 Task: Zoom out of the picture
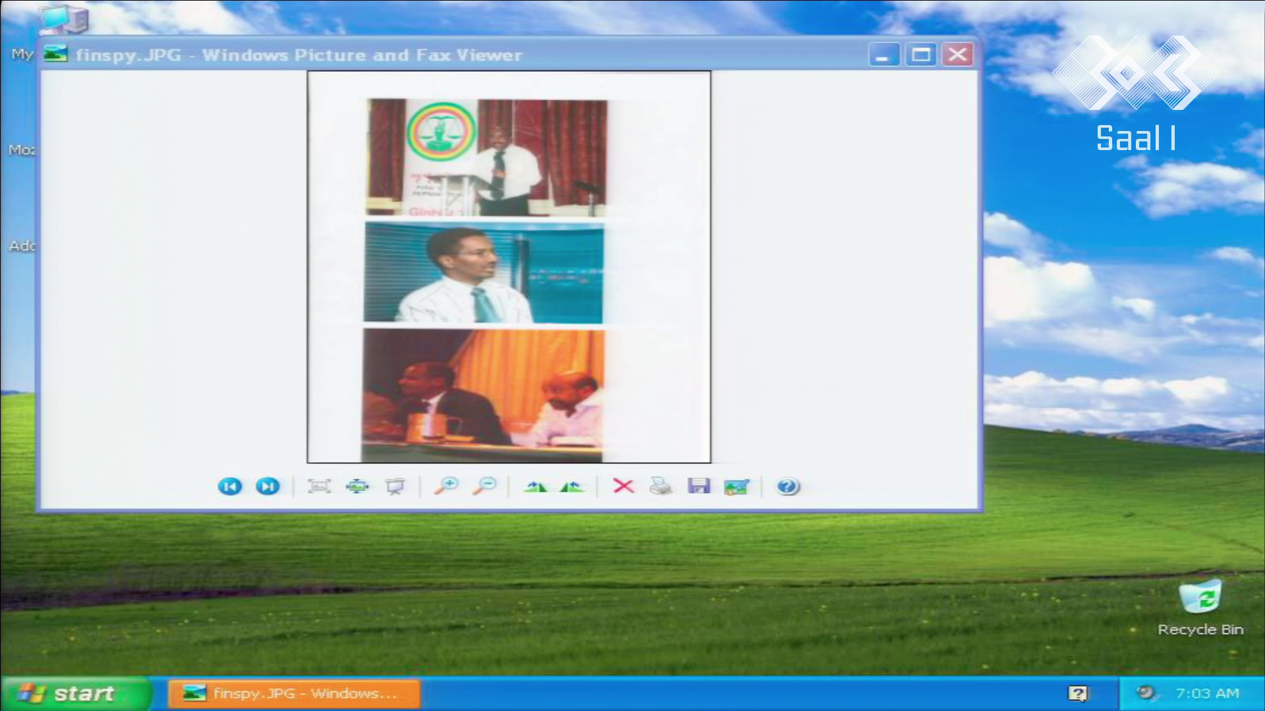point(485,487)
